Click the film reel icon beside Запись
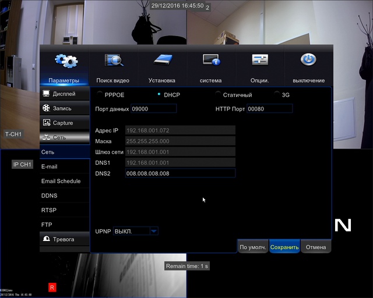This screenshot has height=298, width=373. 46,108
